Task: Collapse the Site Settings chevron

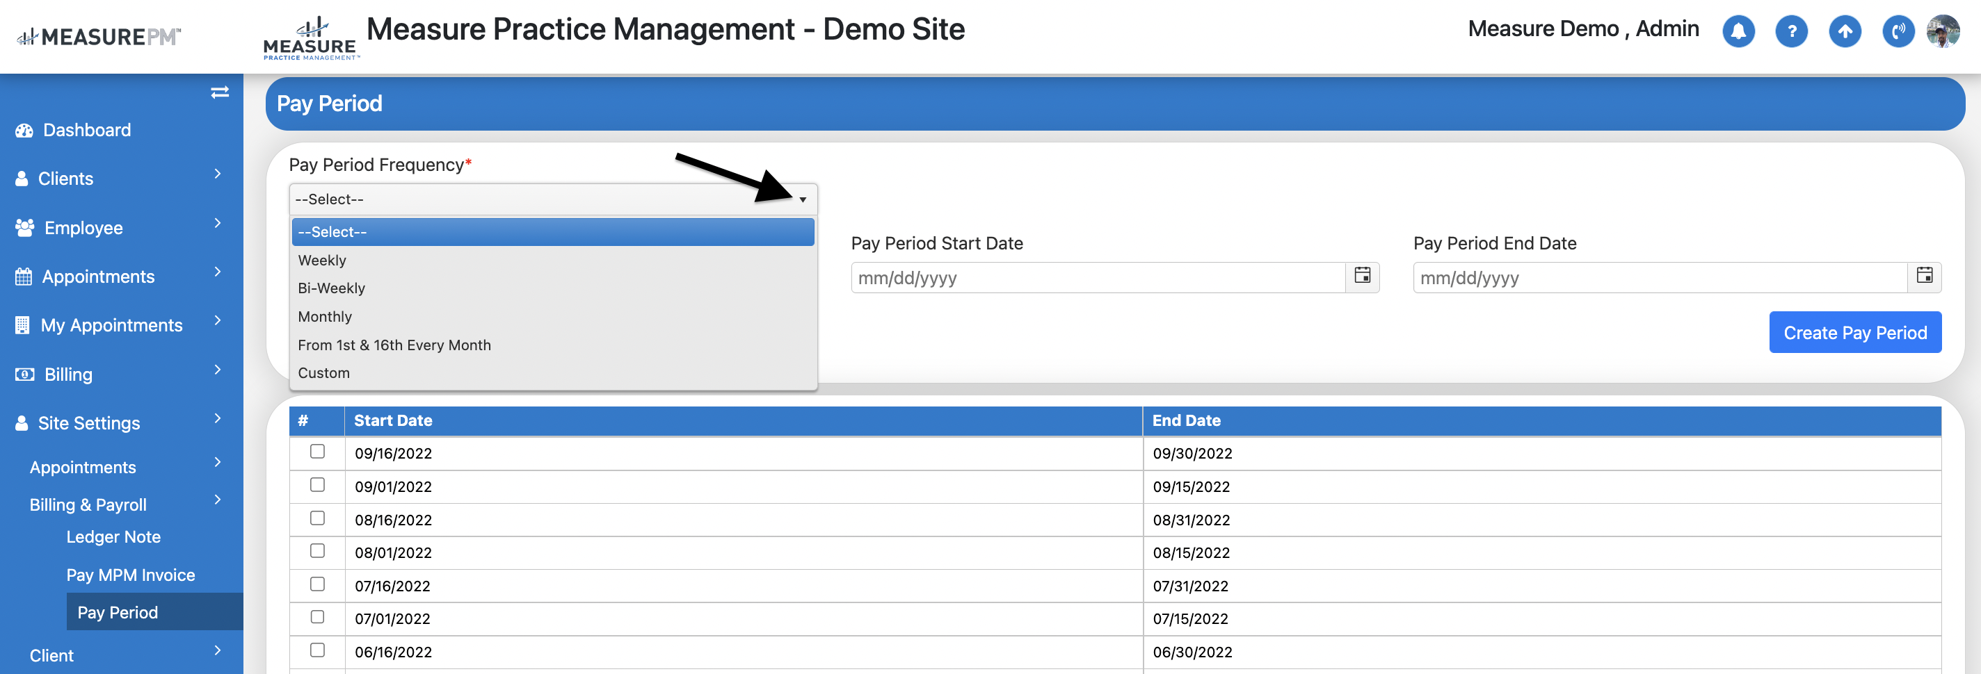Action: (x=218, y=418)
